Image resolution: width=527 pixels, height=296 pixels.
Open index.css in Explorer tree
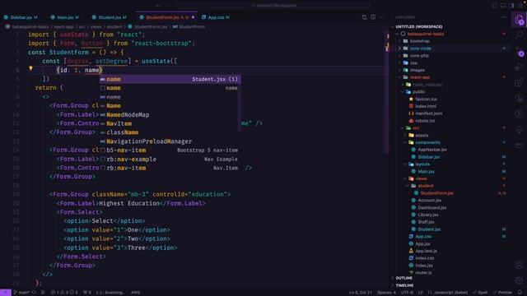(425, 258)
